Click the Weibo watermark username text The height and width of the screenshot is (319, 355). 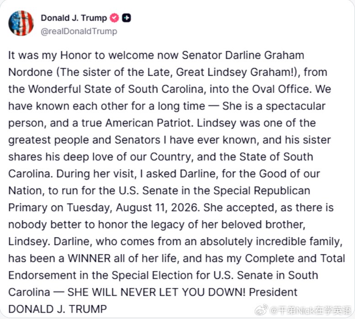311,310
